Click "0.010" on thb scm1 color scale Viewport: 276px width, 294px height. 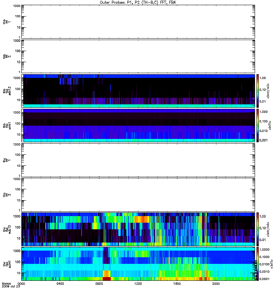[263, 131]
